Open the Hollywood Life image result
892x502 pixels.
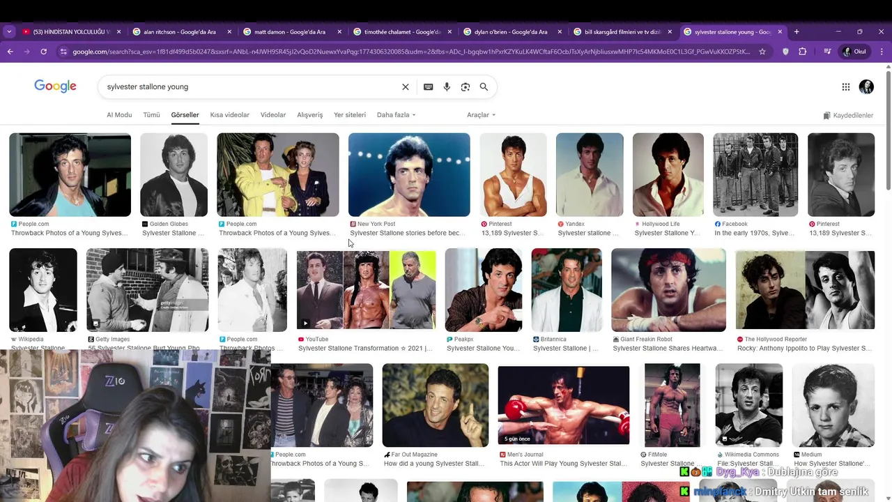tap(668, 174)
